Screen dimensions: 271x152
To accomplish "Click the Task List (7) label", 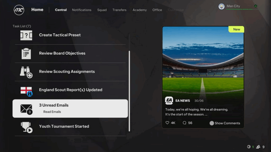I will (22, 26).
